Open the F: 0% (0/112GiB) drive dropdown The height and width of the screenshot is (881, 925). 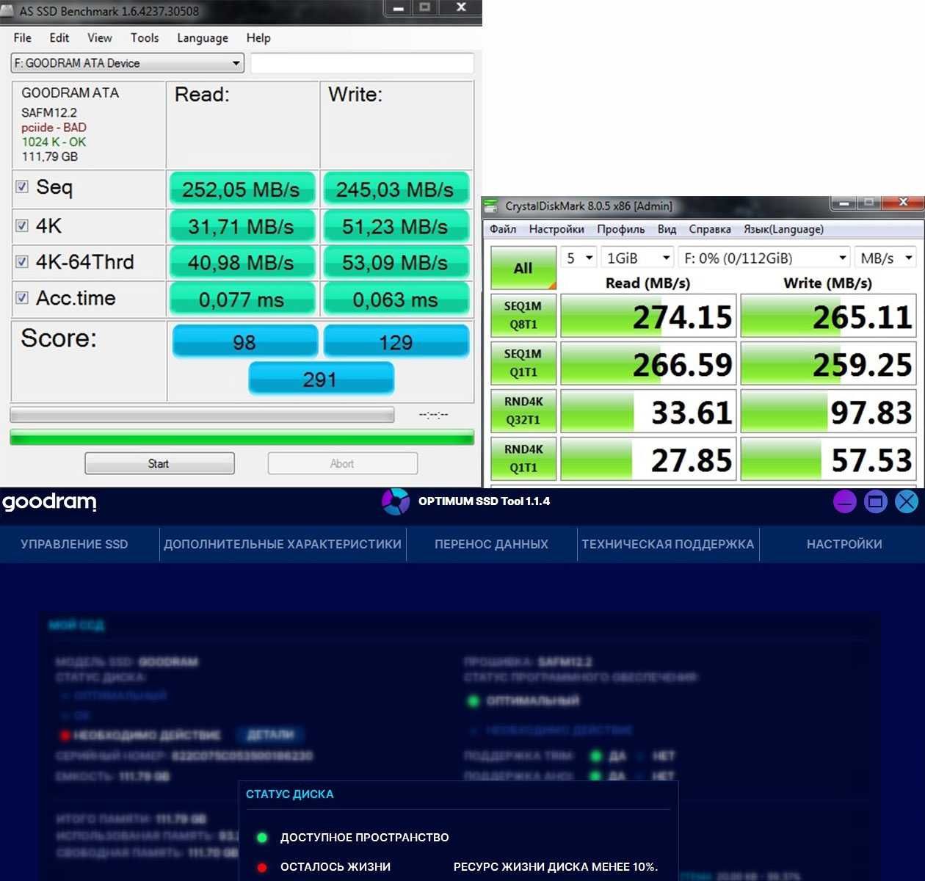(x=764, y=258)
